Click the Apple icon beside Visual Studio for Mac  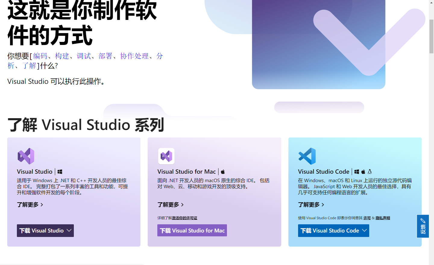[223, 171]
